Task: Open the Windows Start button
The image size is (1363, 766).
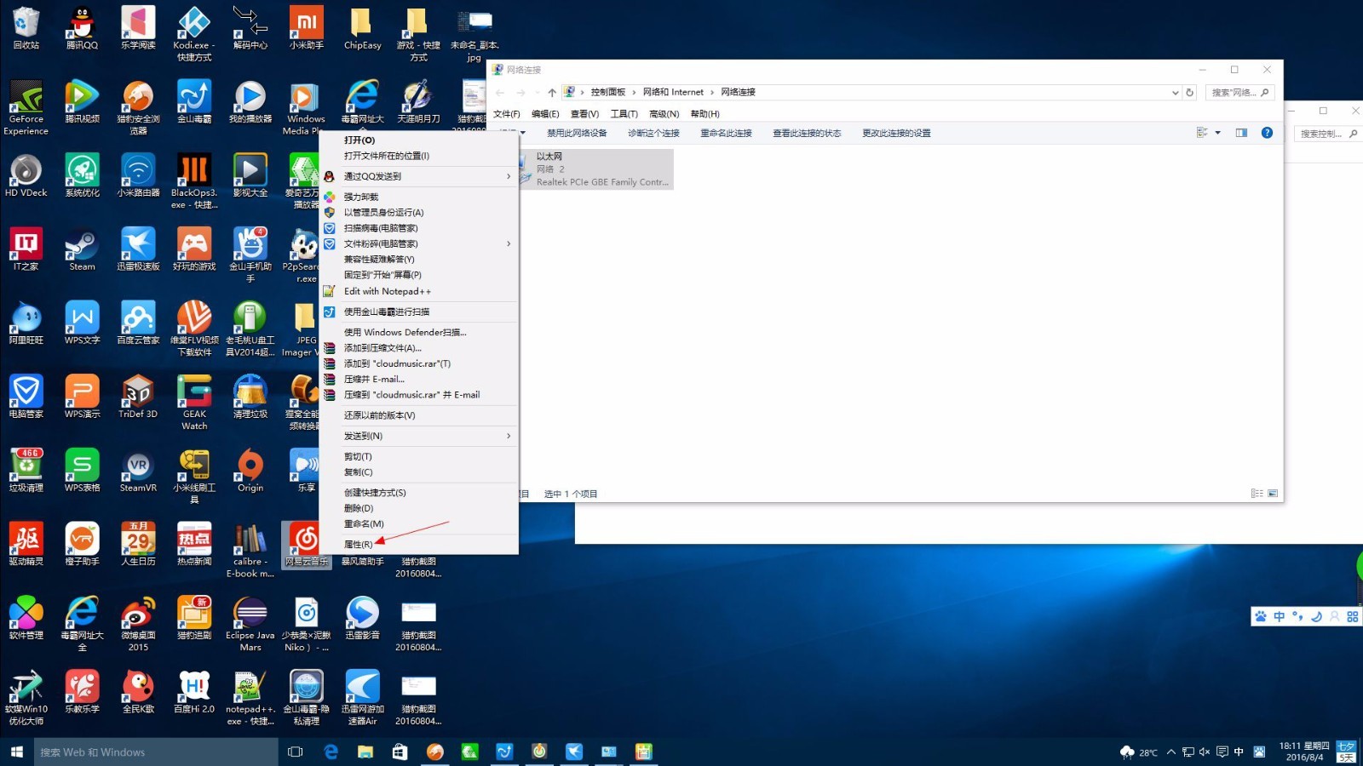Action: (16, 752)
